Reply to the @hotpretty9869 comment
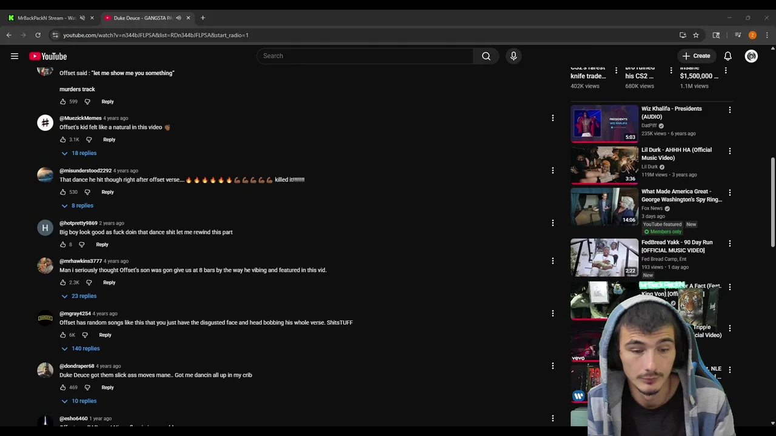The width and height of the screenshot is (776, 436). pos(102,245)
